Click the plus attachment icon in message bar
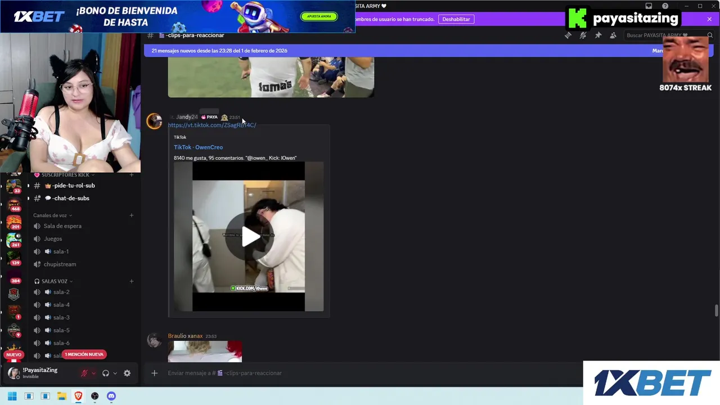This screenshot has width=720, height=405. click(x=154, y=373)
